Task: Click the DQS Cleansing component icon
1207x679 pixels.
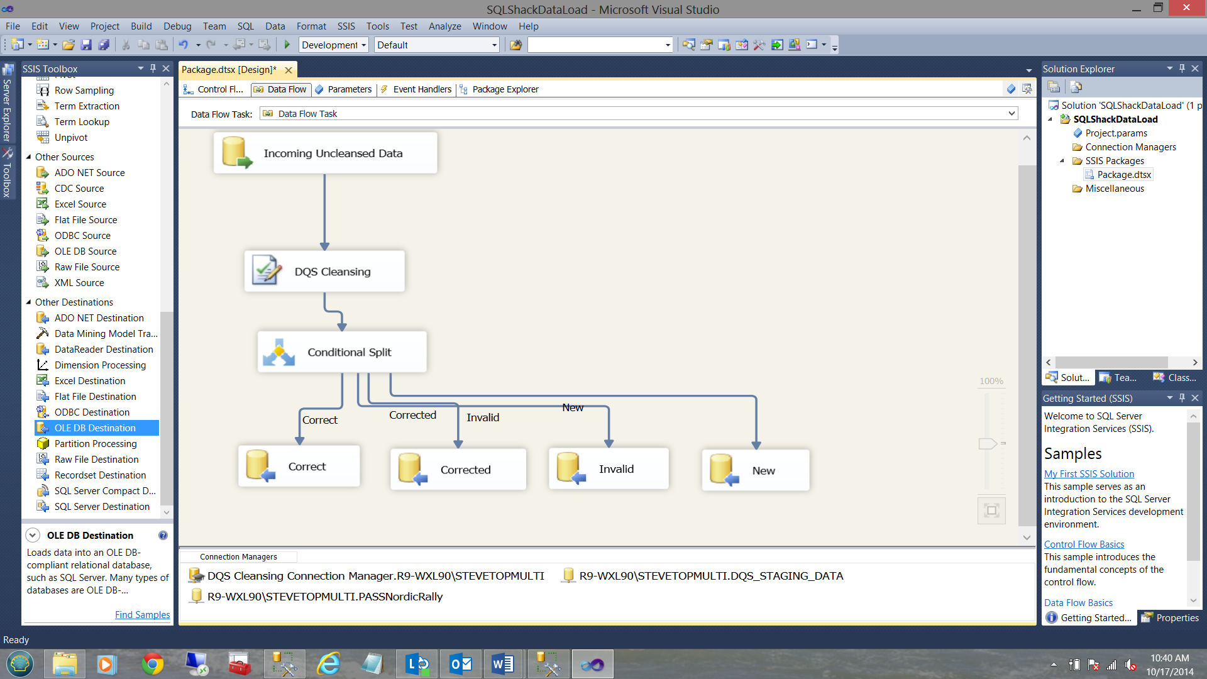Action: click(267, 271)
